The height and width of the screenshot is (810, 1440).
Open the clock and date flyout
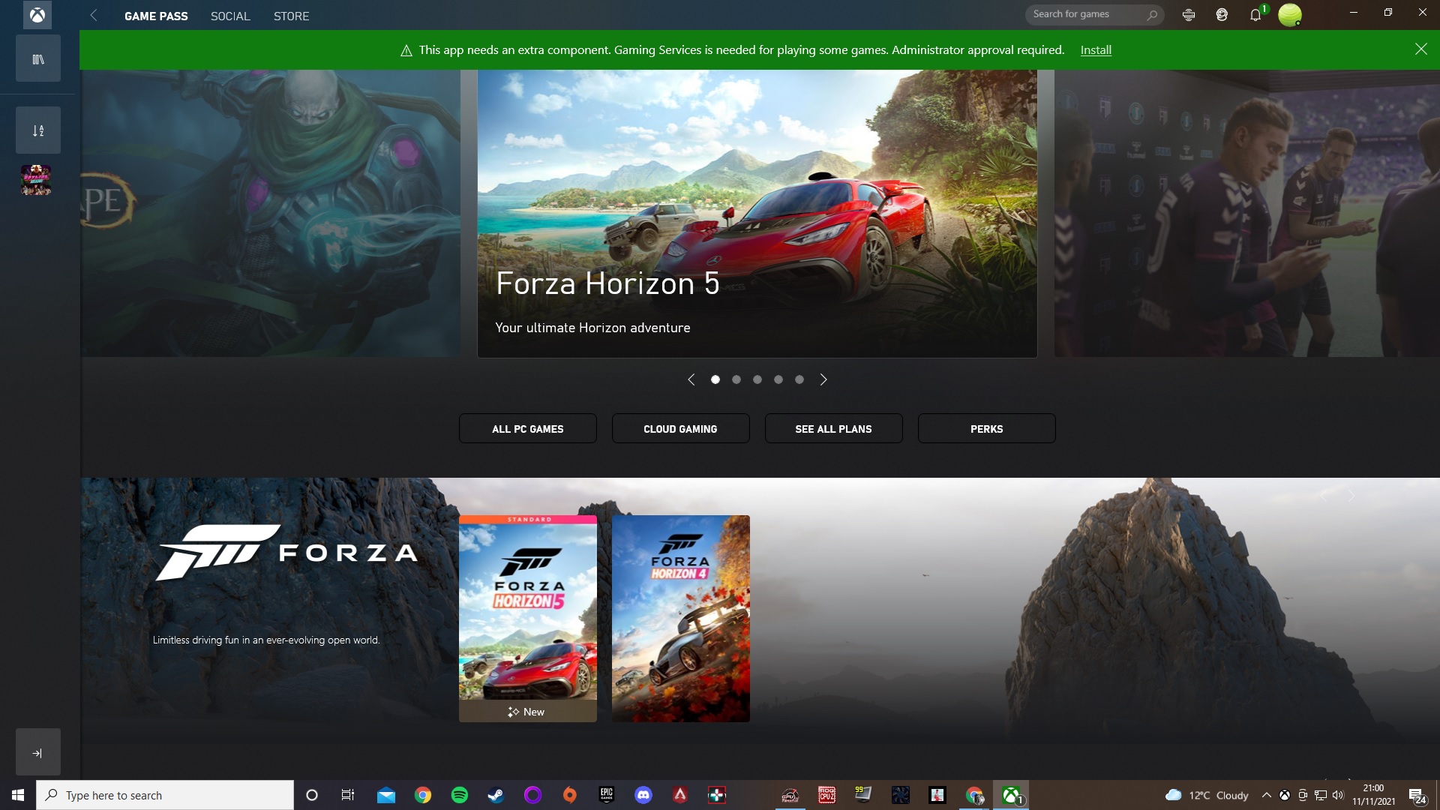coord(1374,795)
